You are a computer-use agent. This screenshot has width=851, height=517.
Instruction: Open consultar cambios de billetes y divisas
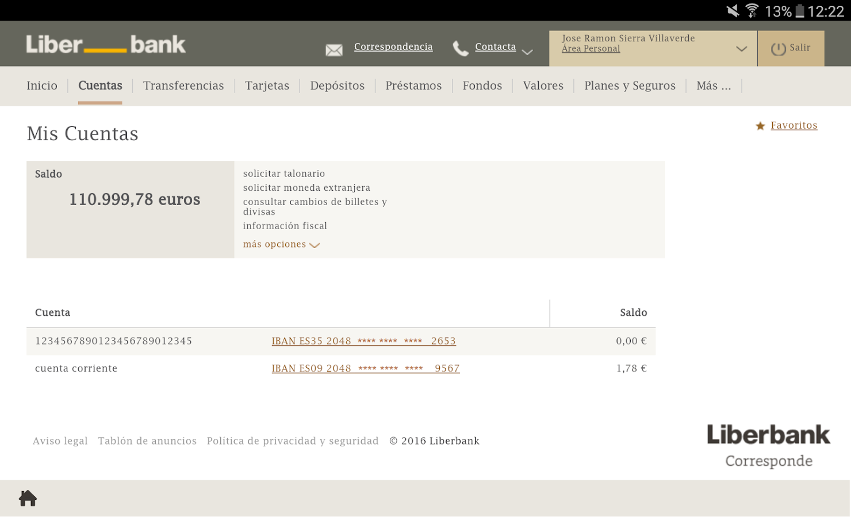(315, 207)
